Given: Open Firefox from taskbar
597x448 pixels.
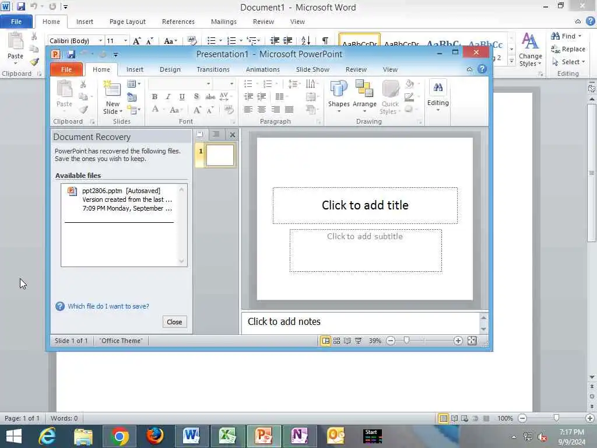Looking at the screenshot, I should [x=155, y=436].
